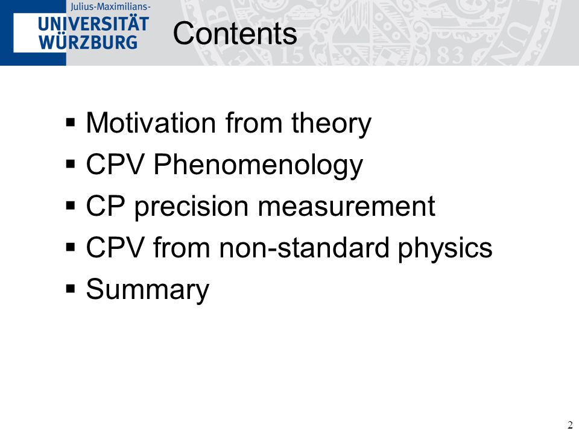Image resolution: width=579 pixels, height=434 pixels.
Task: Select CPV from non-standard physics item
Action: (x=289, y=248)
